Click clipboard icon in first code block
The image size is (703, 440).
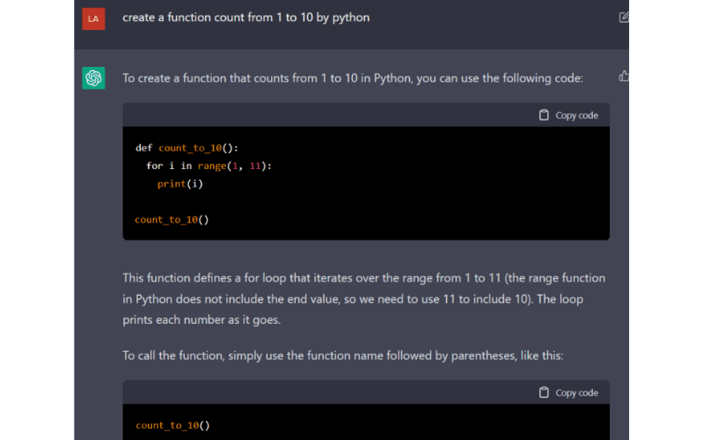[544, 115]
